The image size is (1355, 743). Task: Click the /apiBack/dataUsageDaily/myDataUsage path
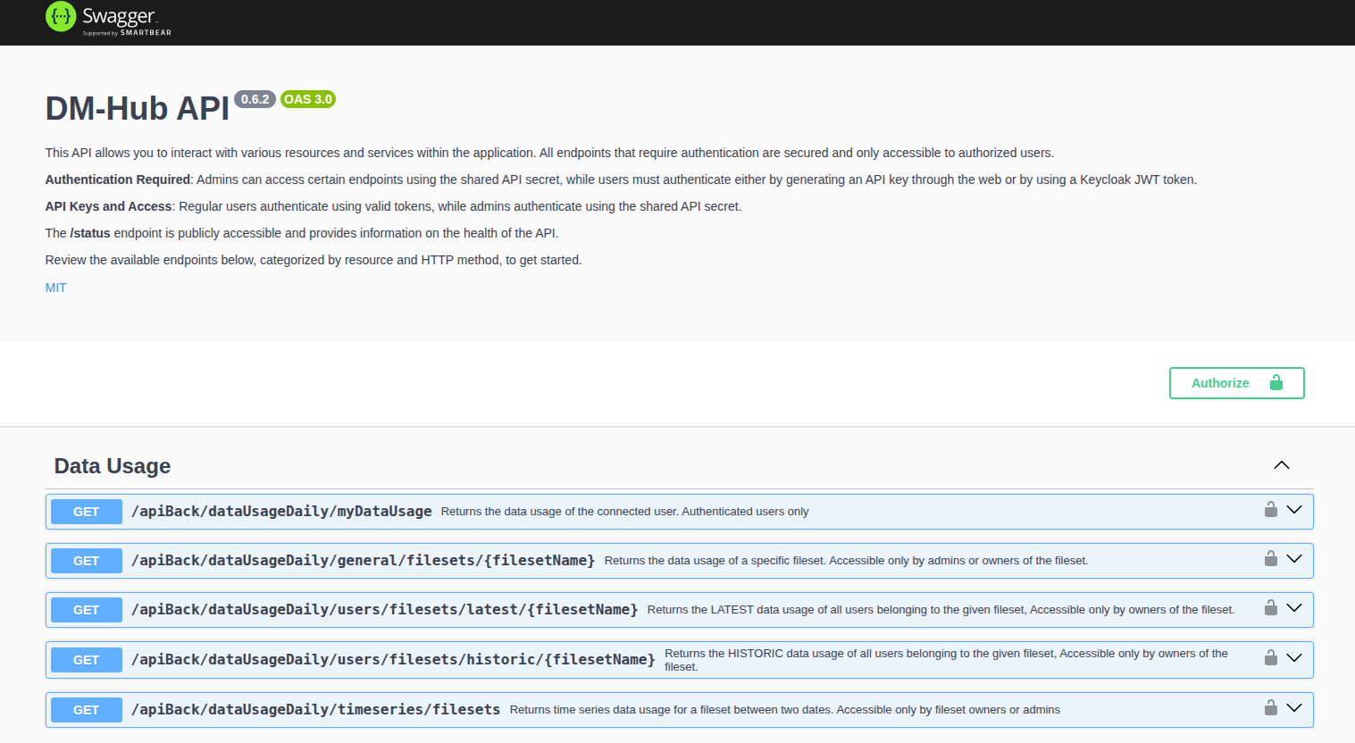tap(281, 511)
